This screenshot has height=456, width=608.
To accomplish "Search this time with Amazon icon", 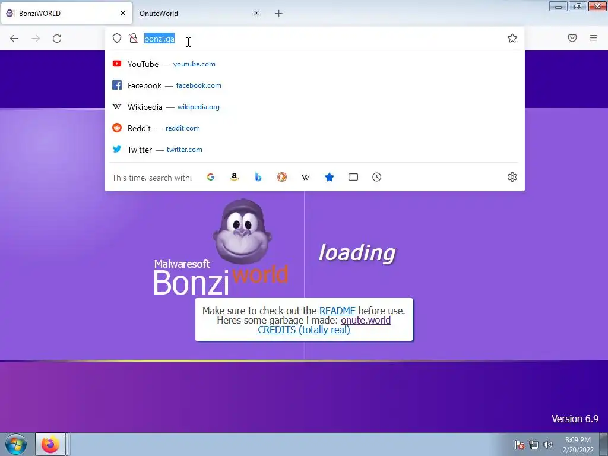I will (234, 177).
